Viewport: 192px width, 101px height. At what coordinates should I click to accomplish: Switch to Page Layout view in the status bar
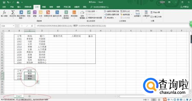pos(159,100)
